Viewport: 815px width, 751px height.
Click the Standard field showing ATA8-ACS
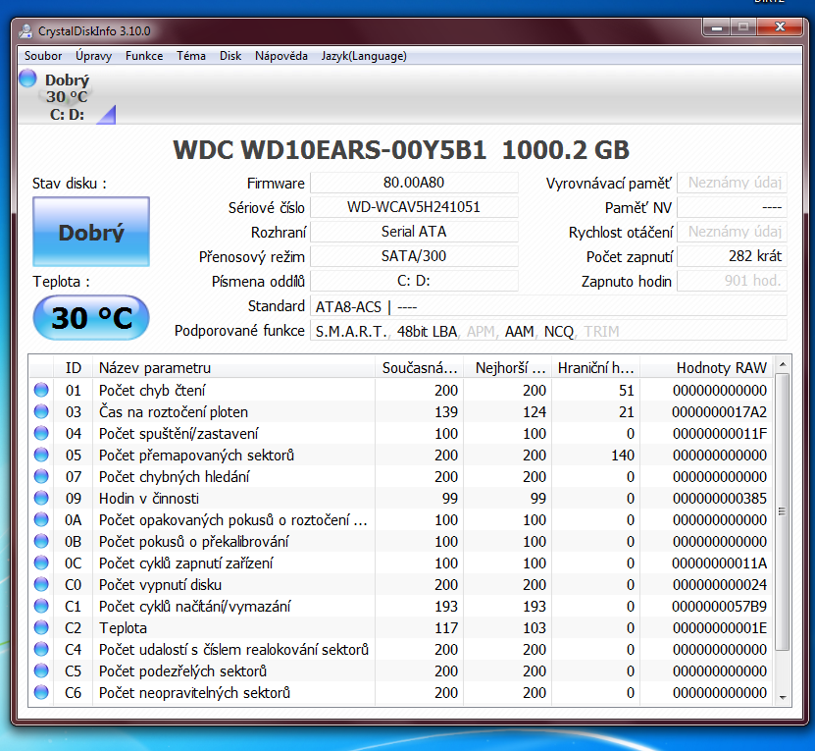click(548, 306)
